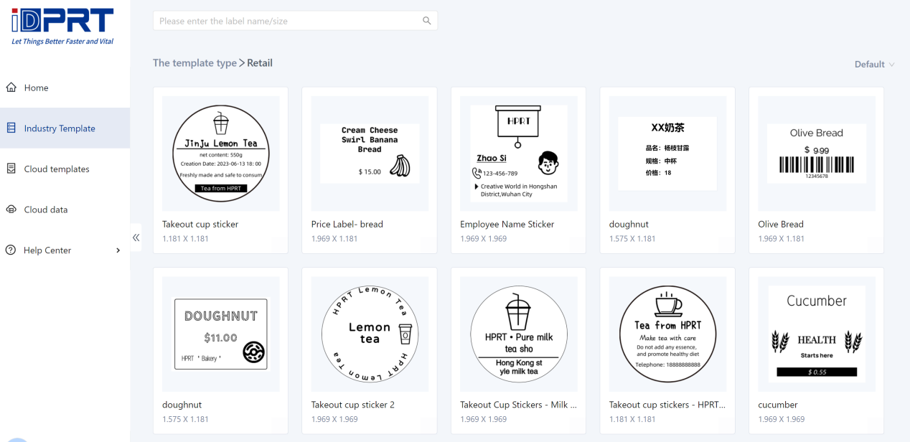Choose the Cucumber health label template

(816, 334)
